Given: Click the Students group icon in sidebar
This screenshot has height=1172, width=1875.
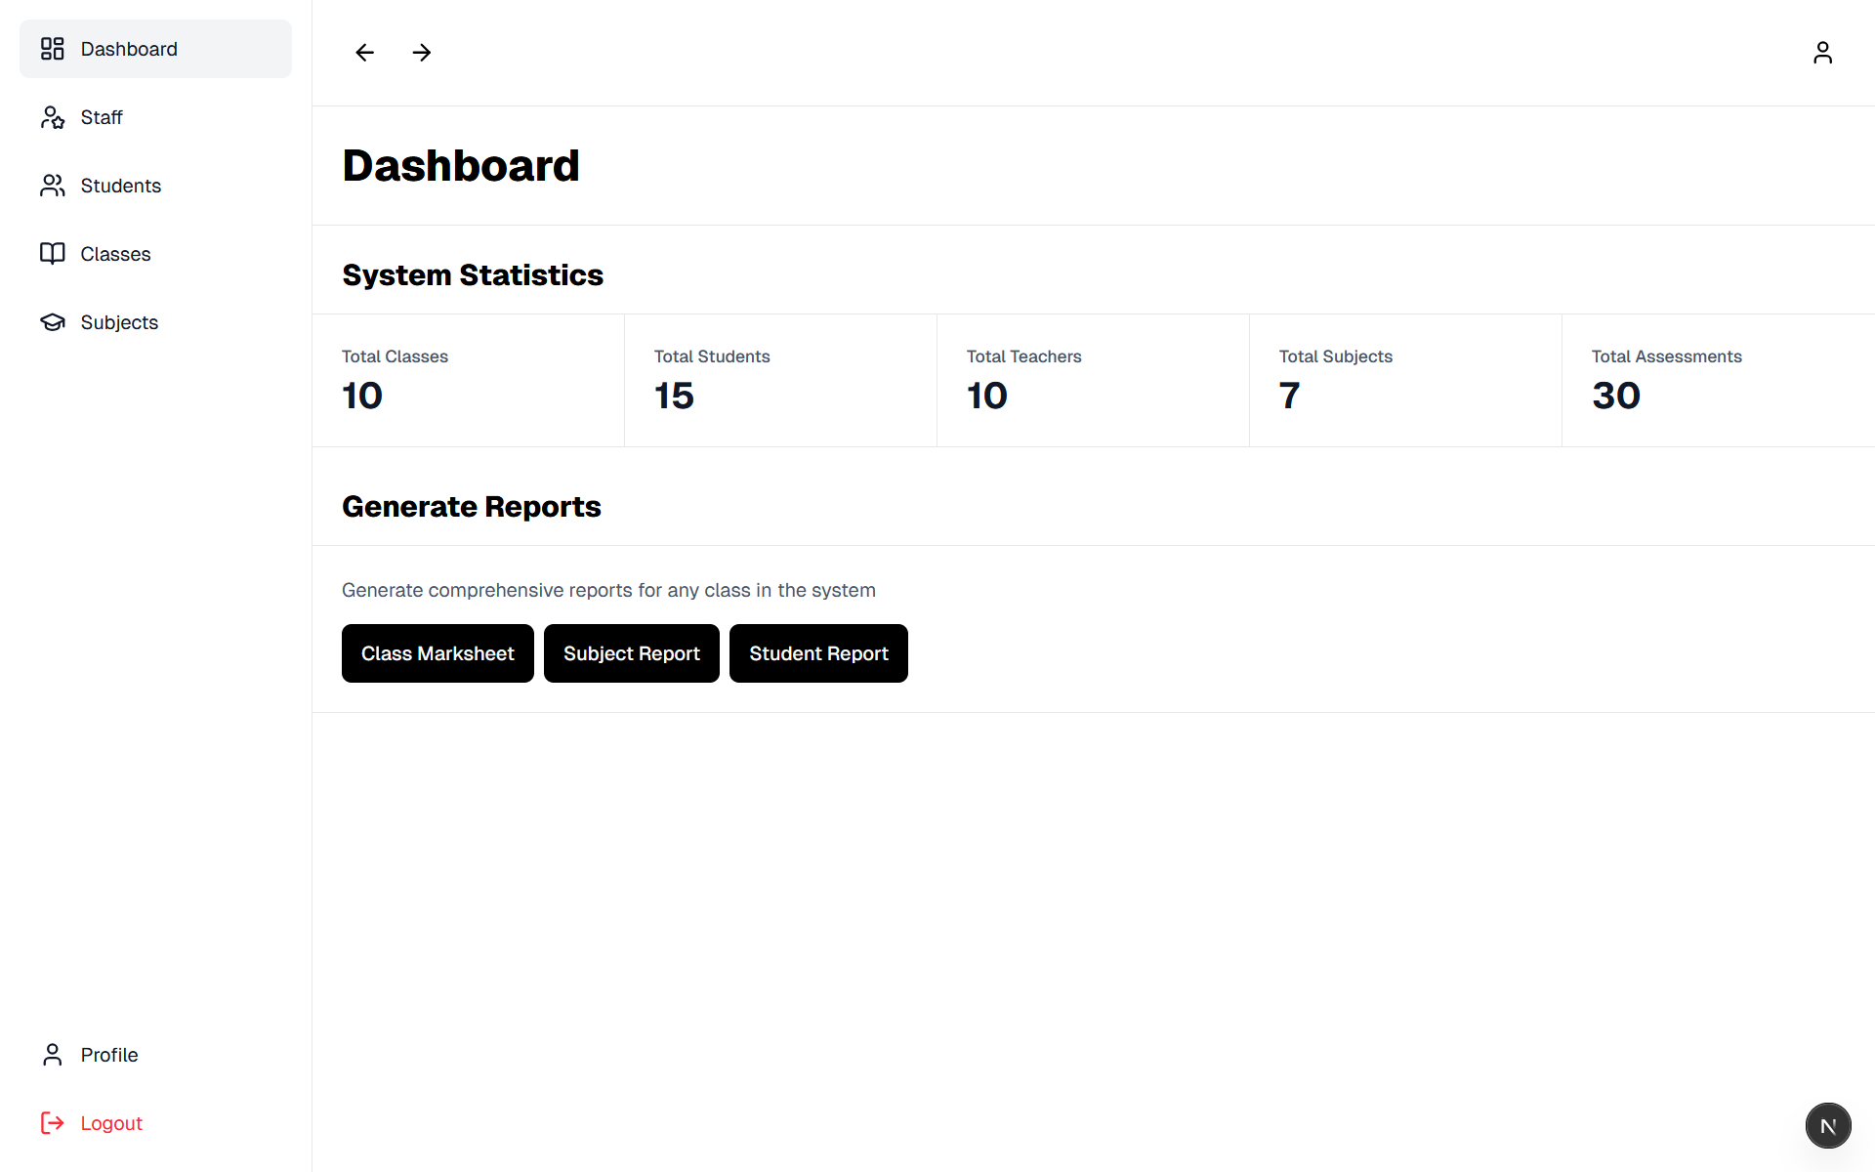Looking at the screenshot, I should (x=53, y=186).
